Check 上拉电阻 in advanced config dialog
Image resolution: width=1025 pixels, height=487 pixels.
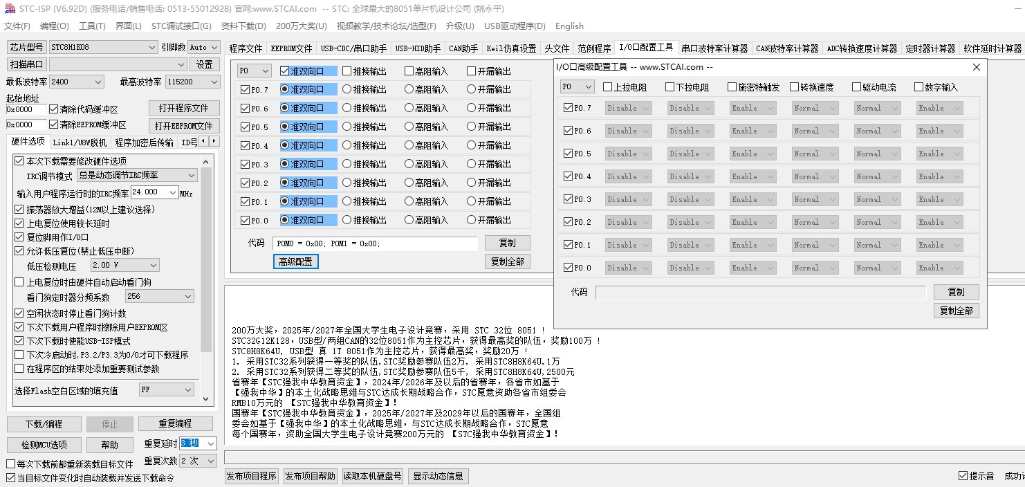tap(625, 87)
